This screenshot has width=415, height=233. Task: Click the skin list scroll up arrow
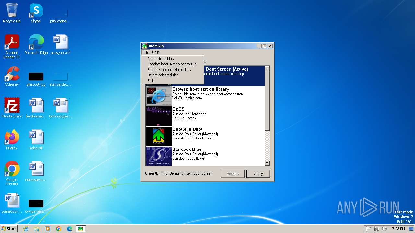[x=267, y=69]
